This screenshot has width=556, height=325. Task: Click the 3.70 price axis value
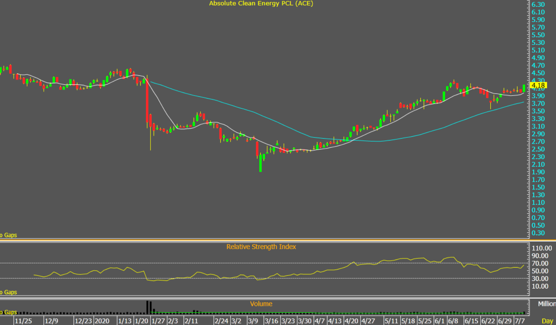pyautogui.click(x=538, y=104)
